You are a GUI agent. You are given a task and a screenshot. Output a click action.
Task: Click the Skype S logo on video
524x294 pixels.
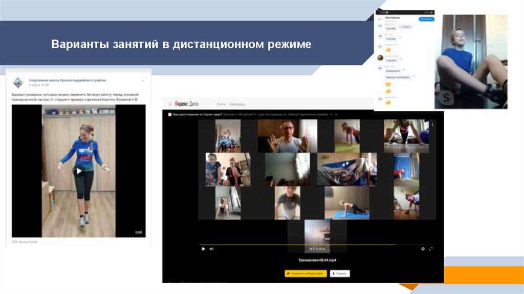point(446,98)
